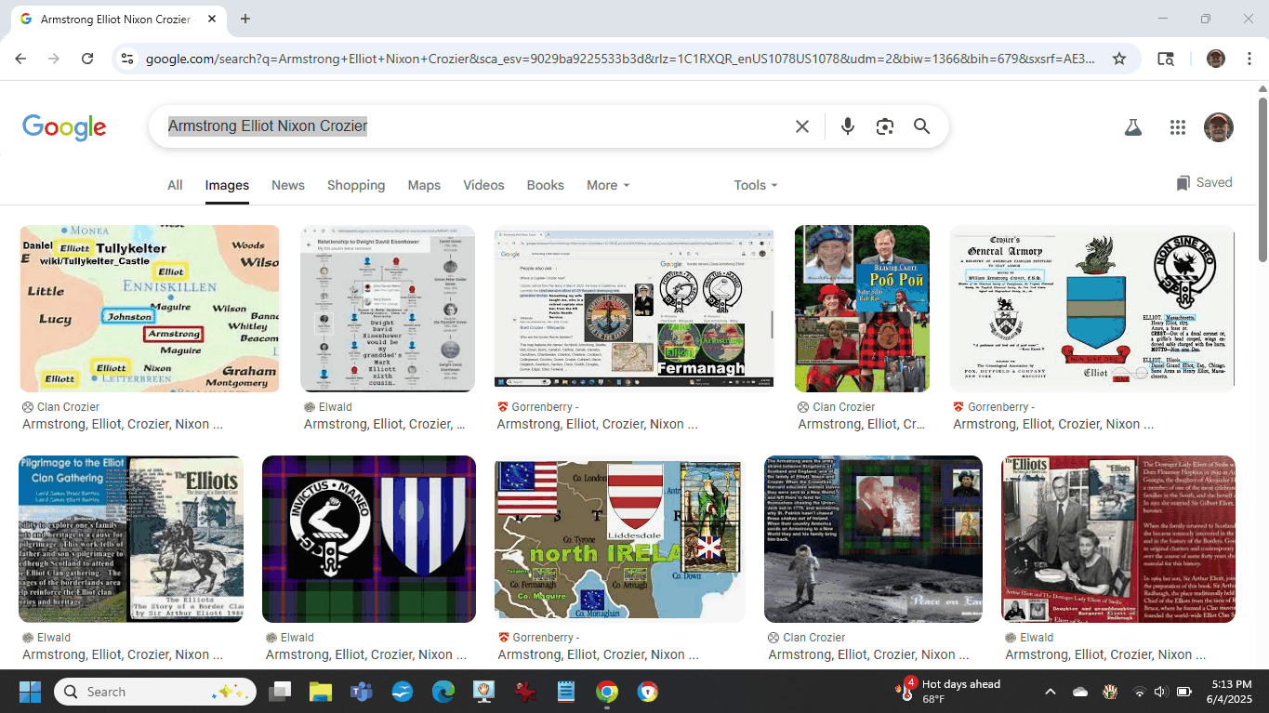
Task: Open the Google account profile picture
Action: pyautogui.click(x=1218, y=127)
